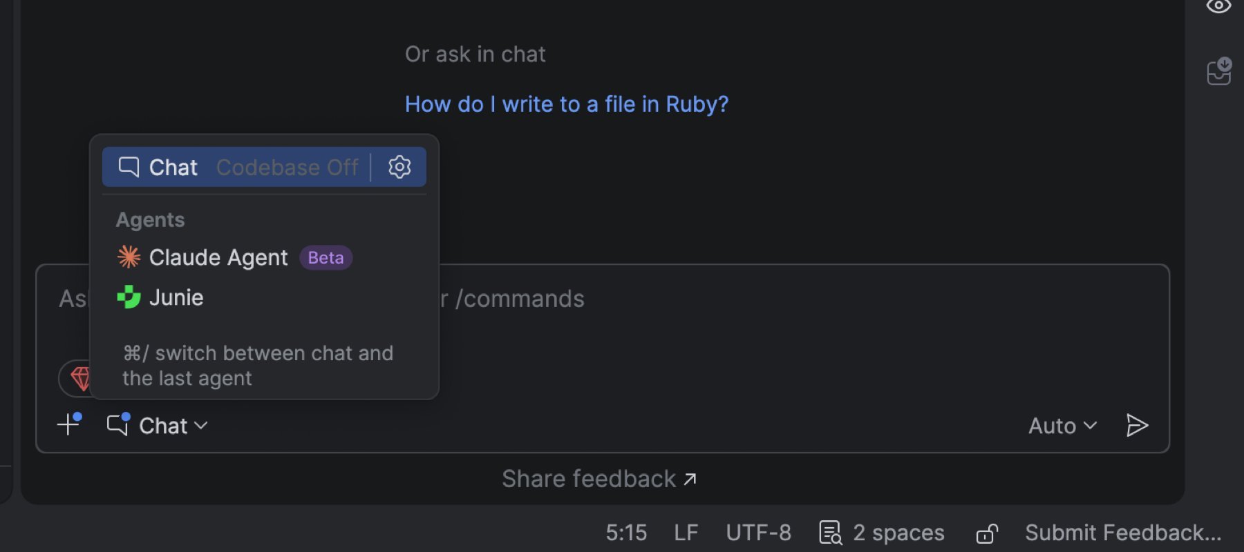The height and width of the screenshot is (552, 1244).
Task: Click the send message arrow icon
Action: coord(1137,425)
